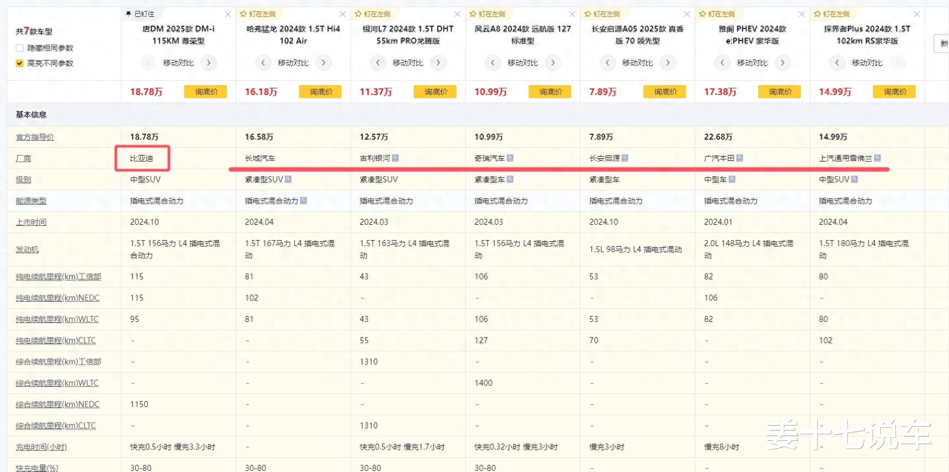Image resolution: width=949 pixels, height=472 pixels.
Task: Open info icon next to 上汽通用雪佛兰
Action: tap(877, 158)
